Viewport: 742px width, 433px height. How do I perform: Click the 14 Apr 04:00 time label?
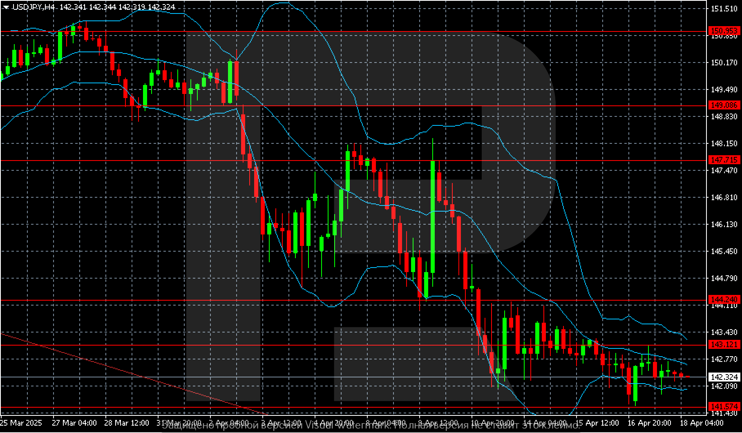(545, 422)
